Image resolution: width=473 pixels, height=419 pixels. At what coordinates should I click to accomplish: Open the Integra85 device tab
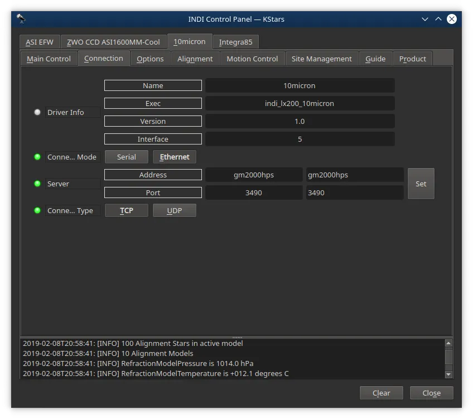point(235,42)
